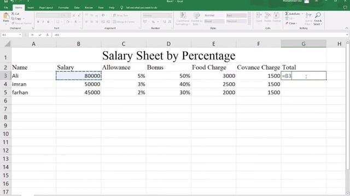This screenshot has height=196, width=350.
Task: Click the Increase Font Size icon
Action: (x=74, y=15)
